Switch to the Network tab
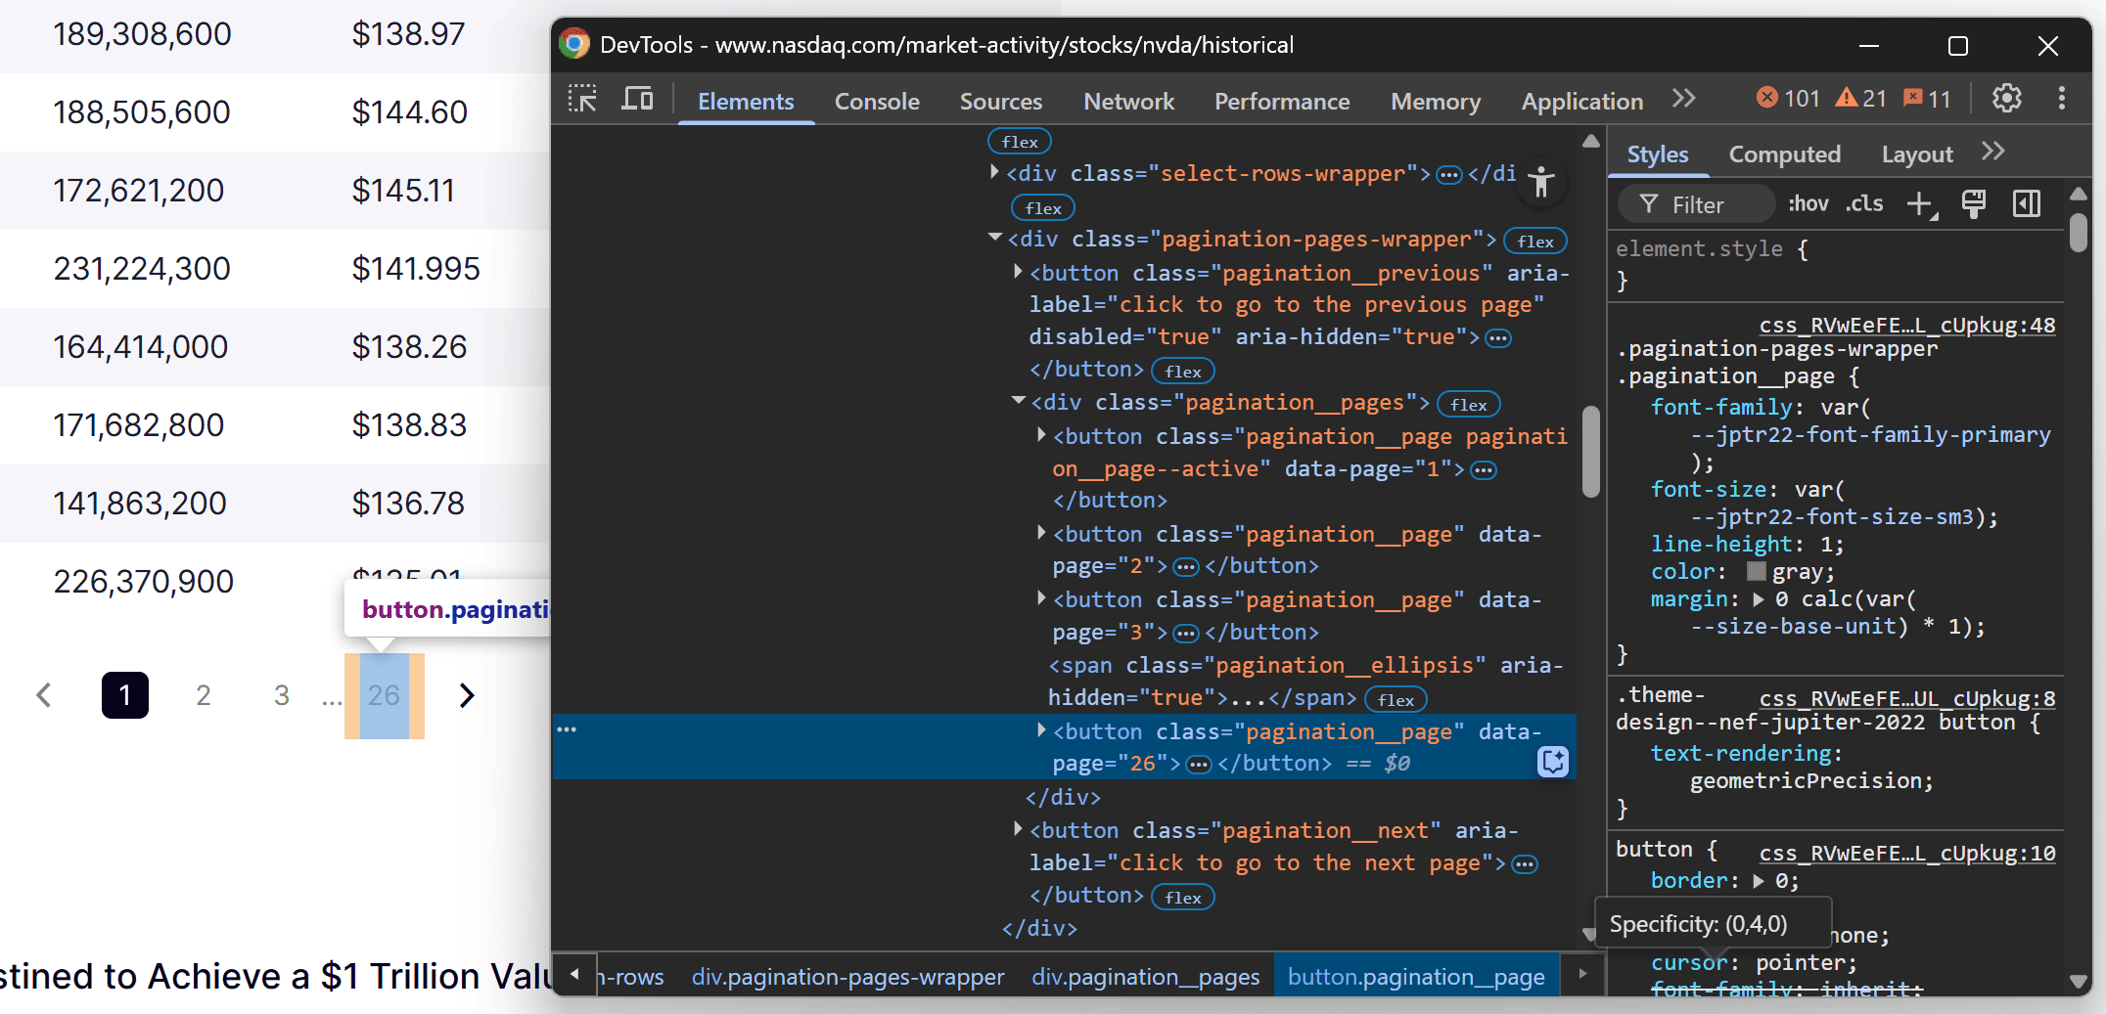 coord(1129,101)
